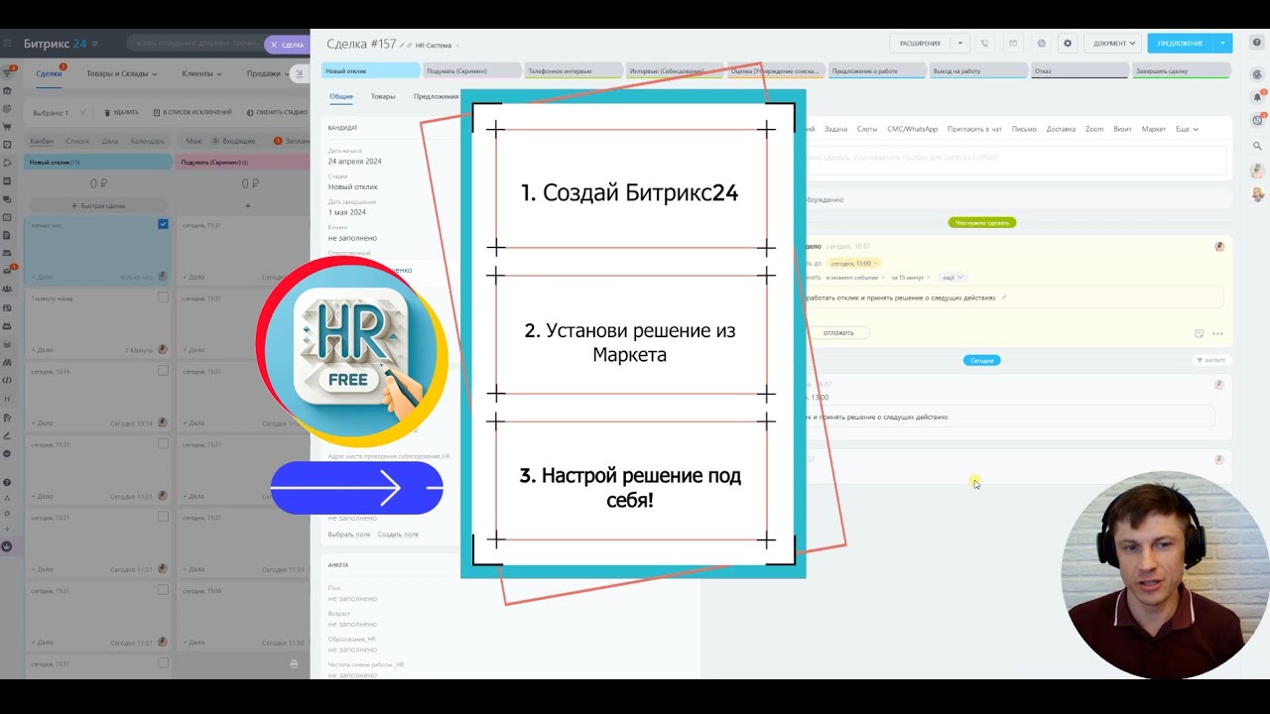Clear the 'Выбрано: 1' selection

click(82, 113)
